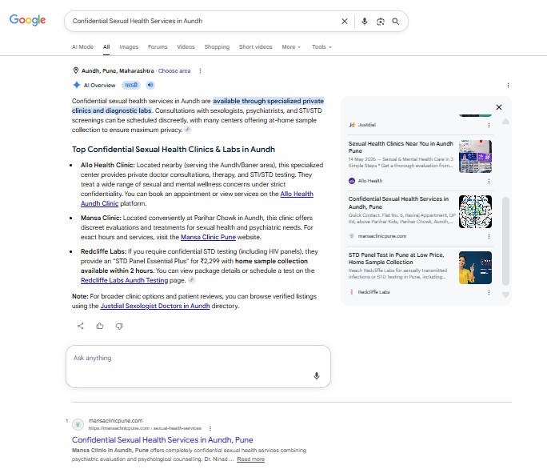The width and height of the screenshot is (547, 473).
Task: Open Google Lens image search
Action: pyautogui.click(x=380, y=22)
